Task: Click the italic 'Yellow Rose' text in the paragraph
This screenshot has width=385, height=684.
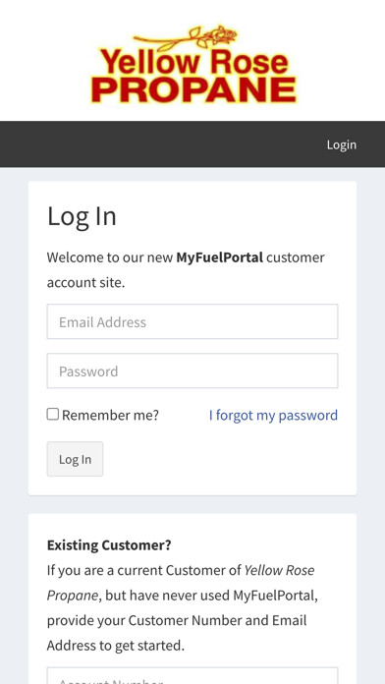Action: tap(279, 570)
